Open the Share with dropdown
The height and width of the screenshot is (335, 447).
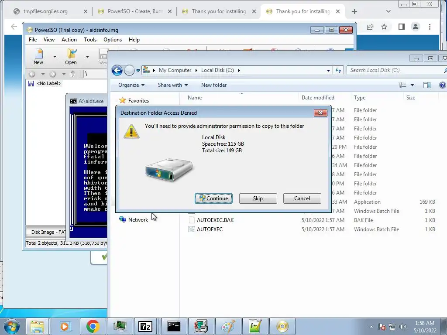coord(173,85)
